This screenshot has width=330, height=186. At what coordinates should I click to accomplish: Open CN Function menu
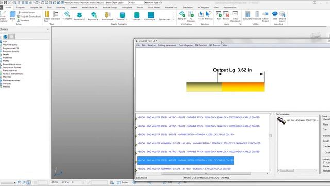(x=201, y=45)
